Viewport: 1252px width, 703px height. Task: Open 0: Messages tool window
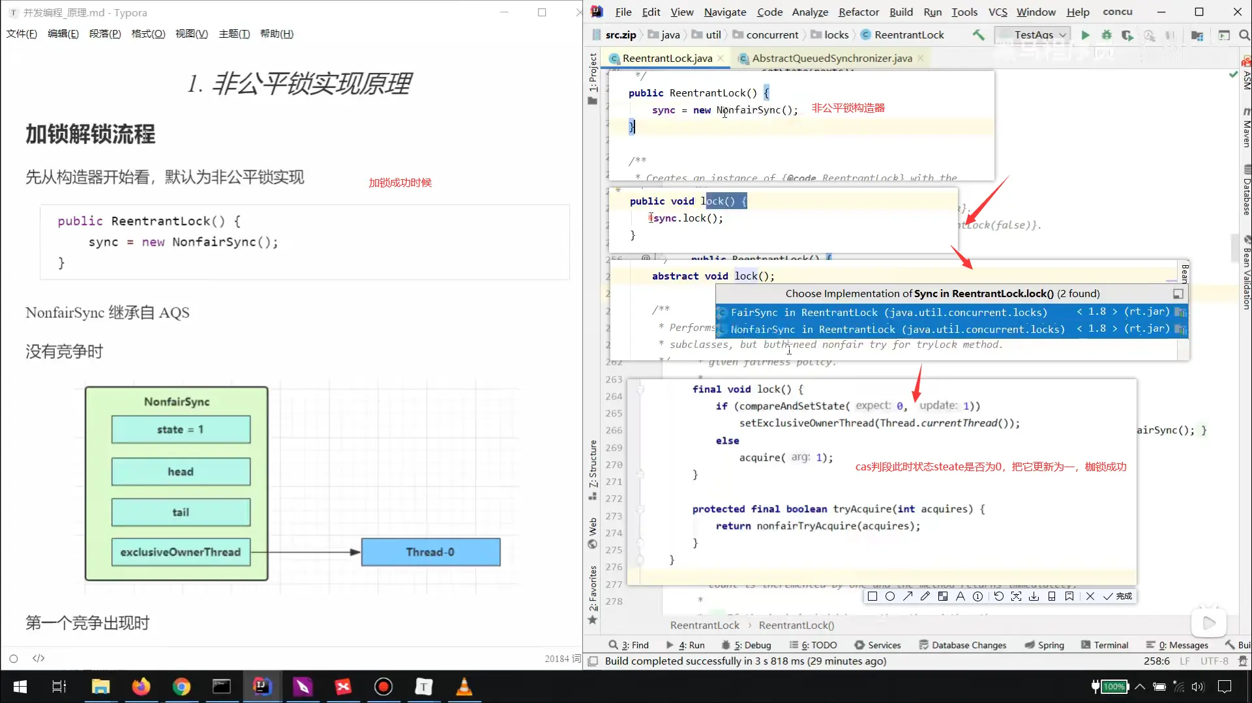tap(1177, 645)
